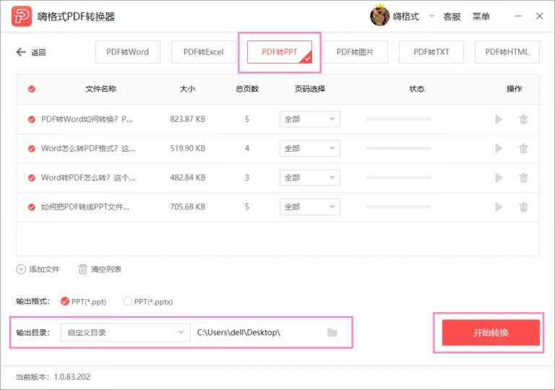This screenshot has height=390, width=555.
Task: Click the C:\Users\dell\Desktop\ path field
Action: point(238,333)
